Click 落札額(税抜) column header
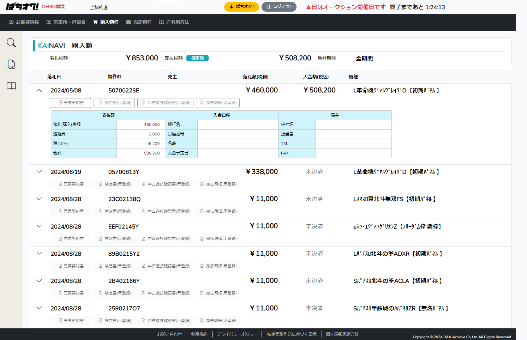This screenshot has width=527, height=340. [x=256, y=77]
